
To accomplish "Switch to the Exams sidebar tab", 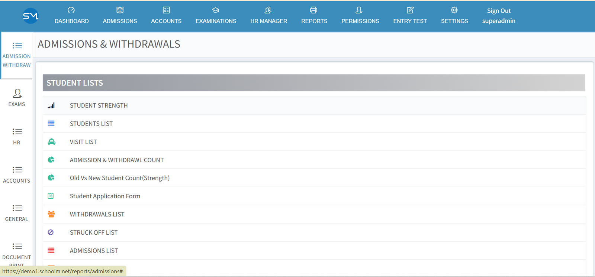I will tap(17, 98).
